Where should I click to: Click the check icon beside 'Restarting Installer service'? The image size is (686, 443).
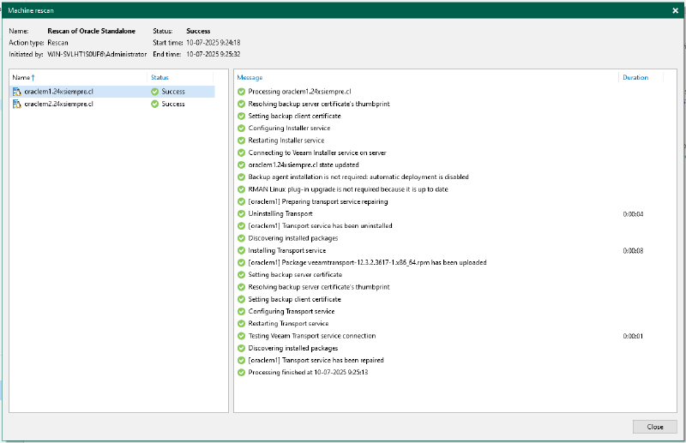pos(241,141)
